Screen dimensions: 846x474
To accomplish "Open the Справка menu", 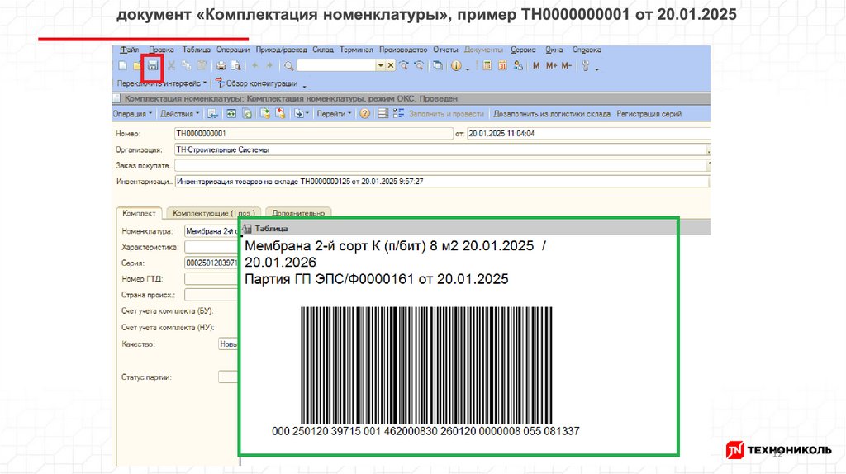I will click(x=587, y=50).
